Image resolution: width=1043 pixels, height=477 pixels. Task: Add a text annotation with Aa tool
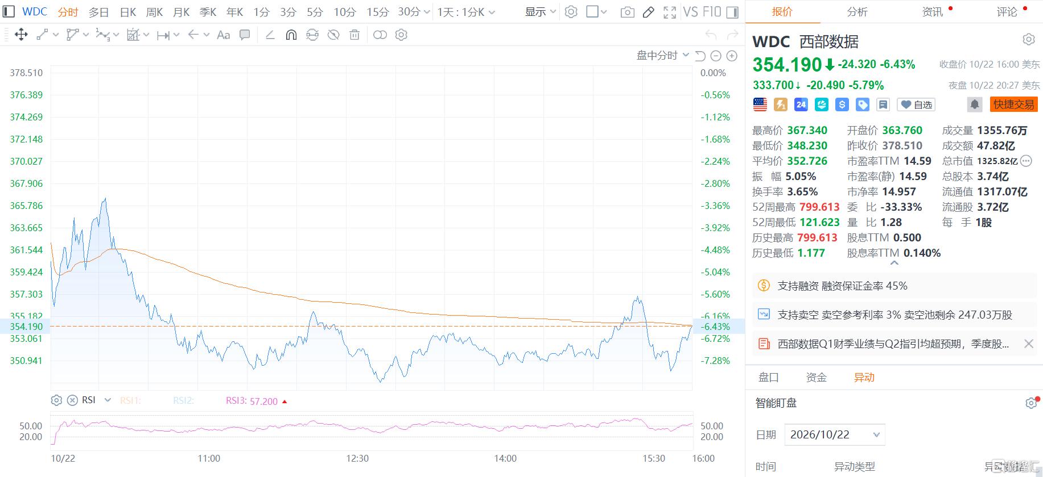224,35
